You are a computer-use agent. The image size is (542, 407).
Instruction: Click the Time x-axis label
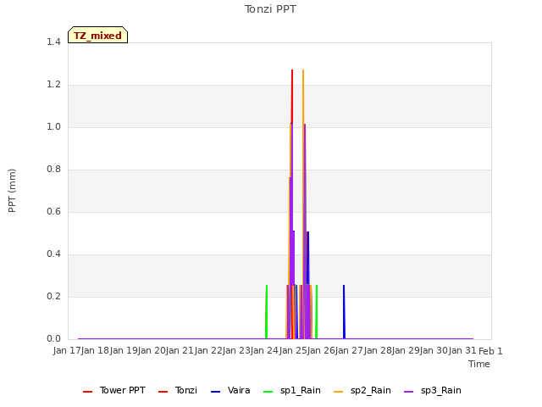click(479, 364)
